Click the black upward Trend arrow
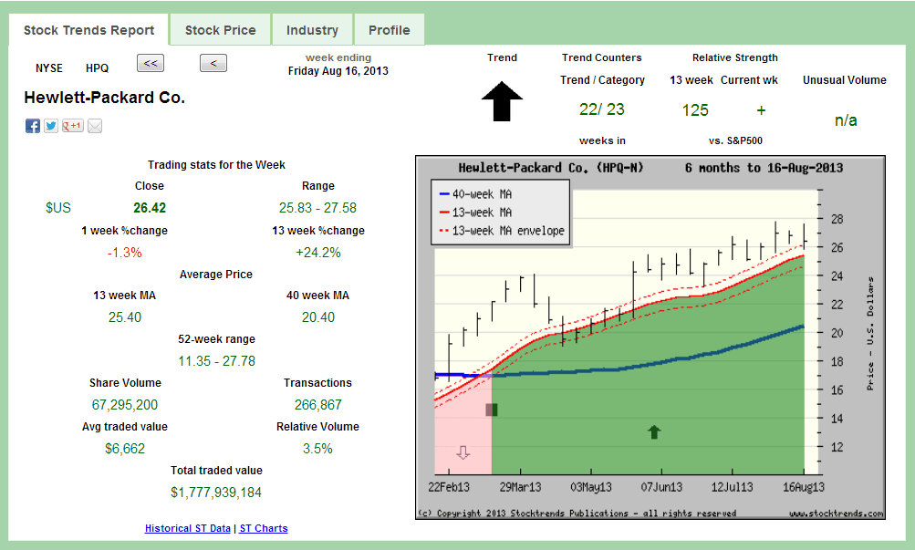The image size is (915, 550). [502, 101]
